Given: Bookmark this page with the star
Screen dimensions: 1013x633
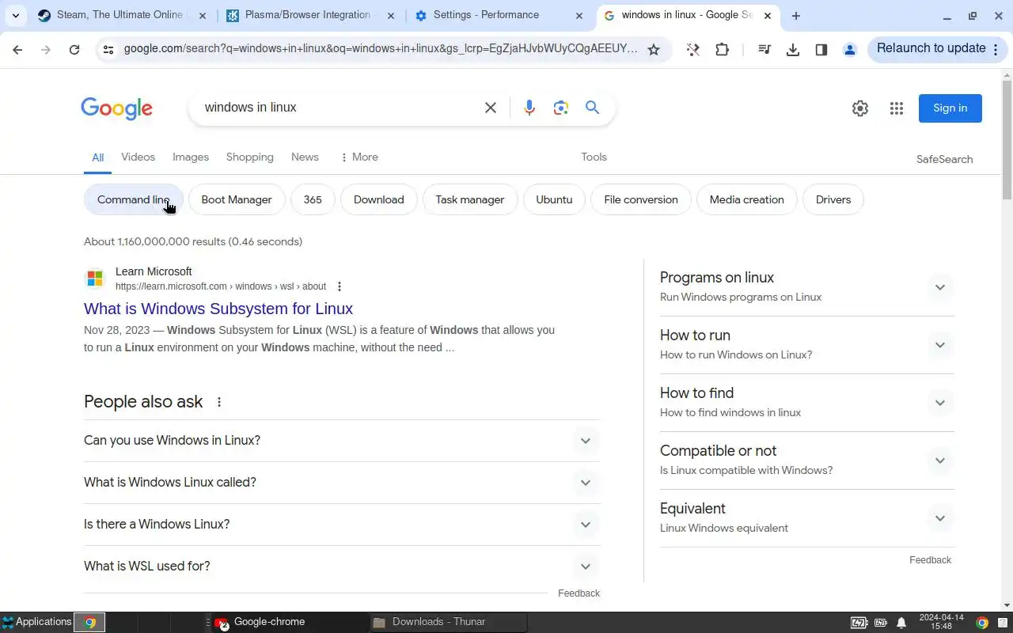Looking at the screenshot, I should point(654,49).
